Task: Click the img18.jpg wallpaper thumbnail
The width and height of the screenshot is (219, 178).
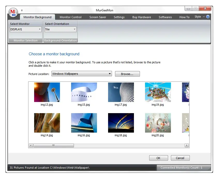Action: [121, 123]
